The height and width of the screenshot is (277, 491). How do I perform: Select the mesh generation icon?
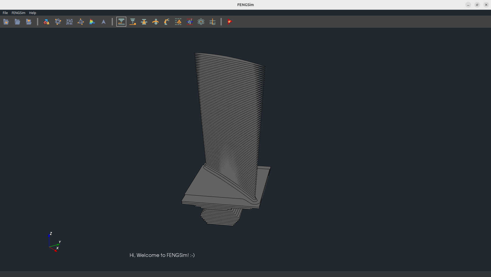pos(69,22)
